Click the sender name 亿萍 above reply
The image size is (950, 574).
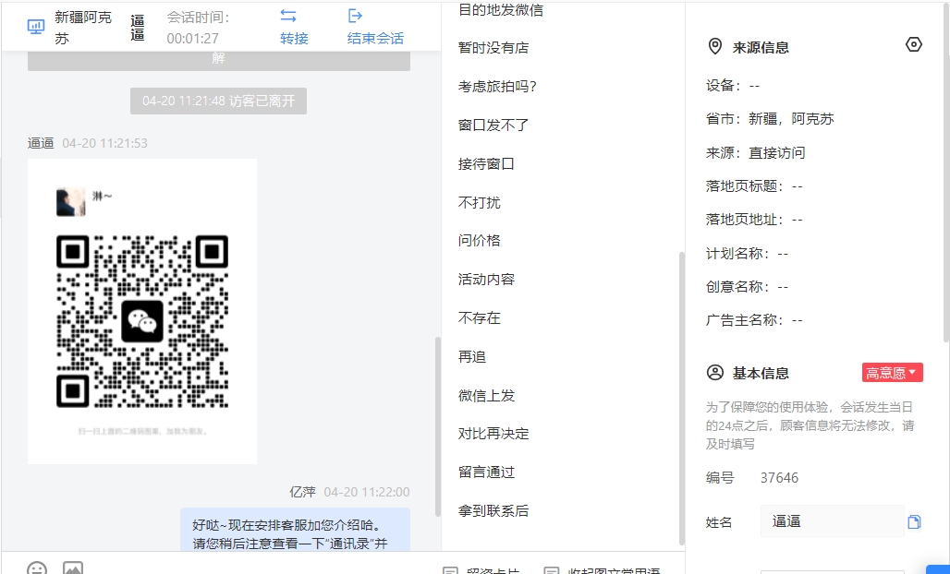point(302,493)
